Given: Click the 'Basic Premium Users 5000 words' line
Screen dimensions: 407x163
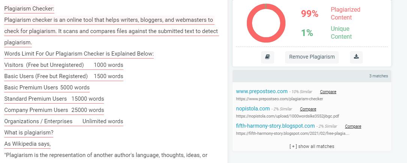Looking at the screenshot, I should point(47,88).
